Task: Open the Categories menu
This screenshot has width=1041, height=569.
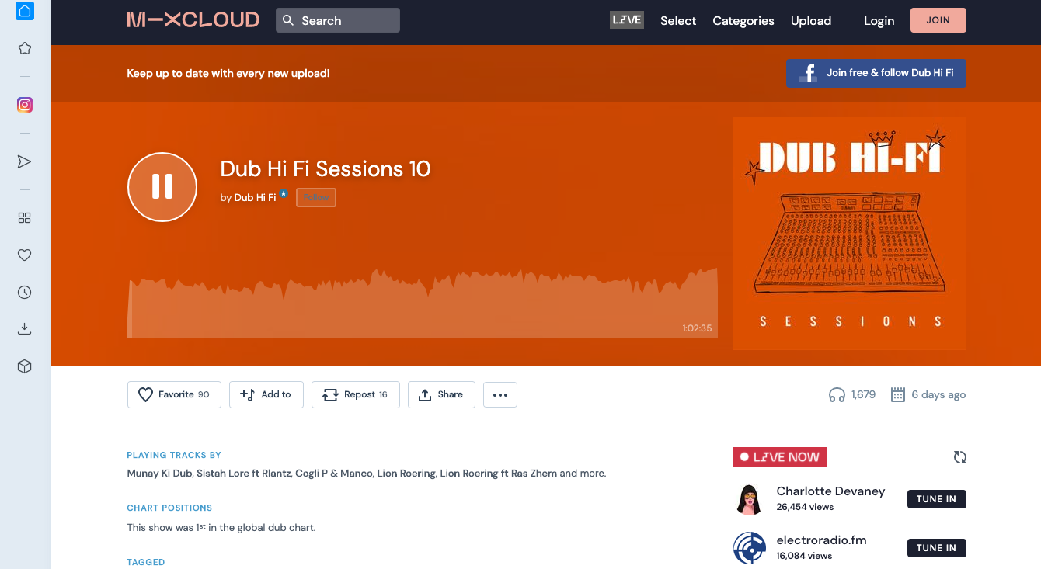Action: [743, 21]
